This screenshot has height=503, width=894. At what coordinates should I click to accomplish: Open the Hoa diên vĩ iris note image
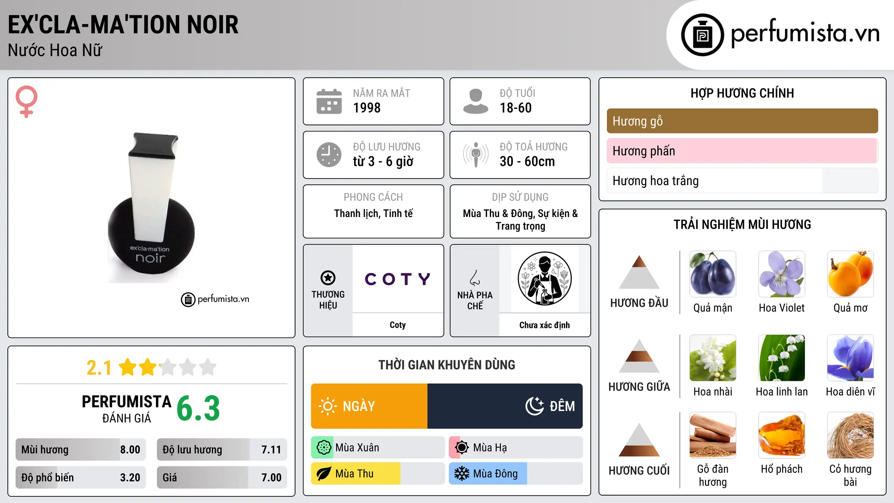tap(850, 358)
